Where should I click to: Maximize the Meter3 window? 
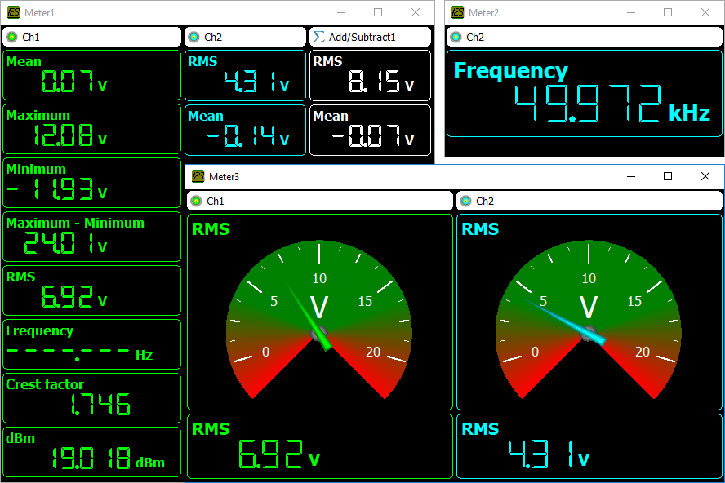tap(668, 177)
